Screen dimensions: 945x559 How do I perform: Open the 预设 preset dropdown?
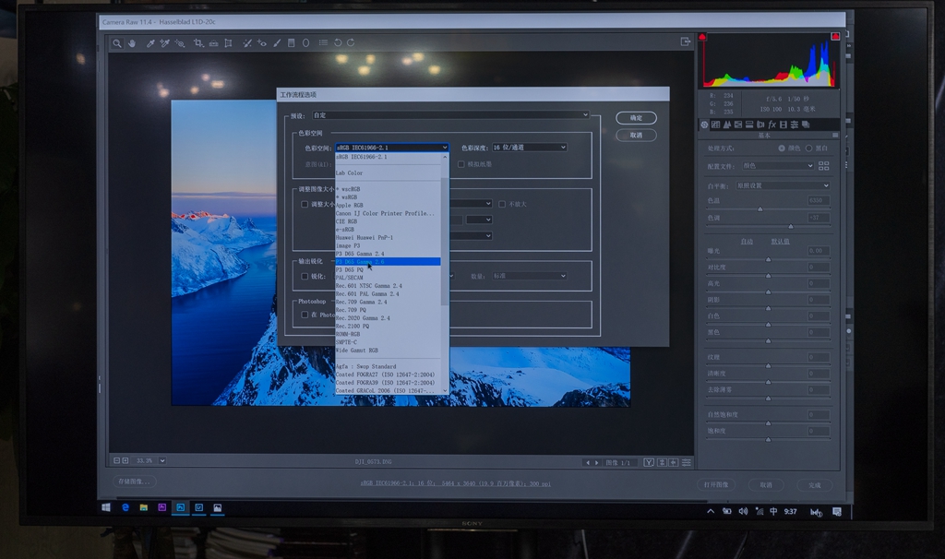tap(450, 115)
